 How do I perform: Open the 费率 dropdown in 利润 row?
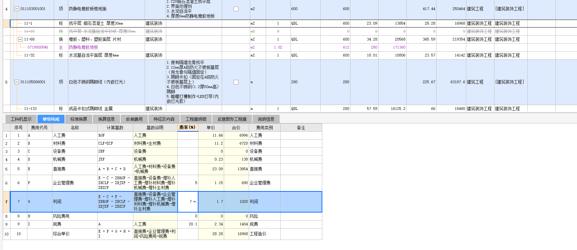[195, 201]
